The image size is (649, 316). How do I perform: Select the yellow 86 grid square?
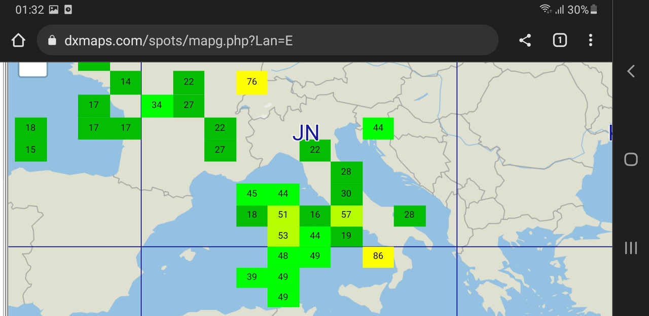pos(378,257)
